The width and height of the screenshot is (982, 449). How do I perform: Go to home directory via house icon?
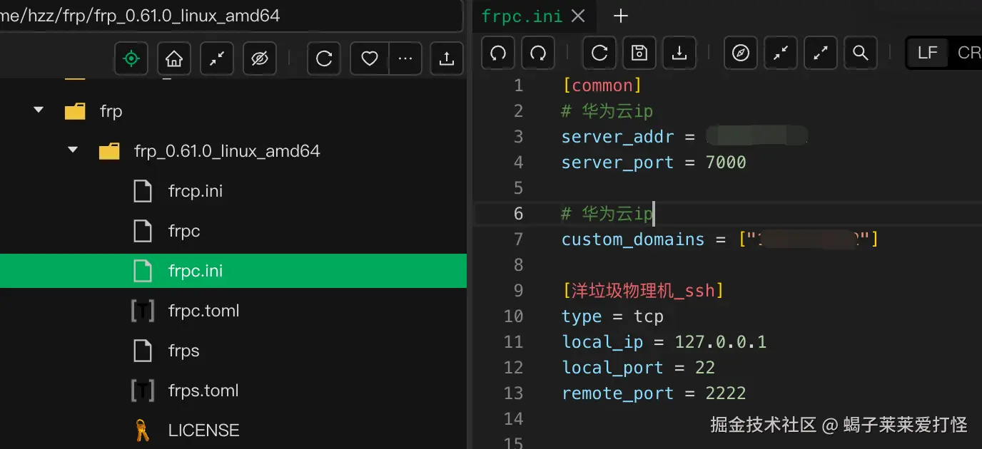click(x=174, y=58)
